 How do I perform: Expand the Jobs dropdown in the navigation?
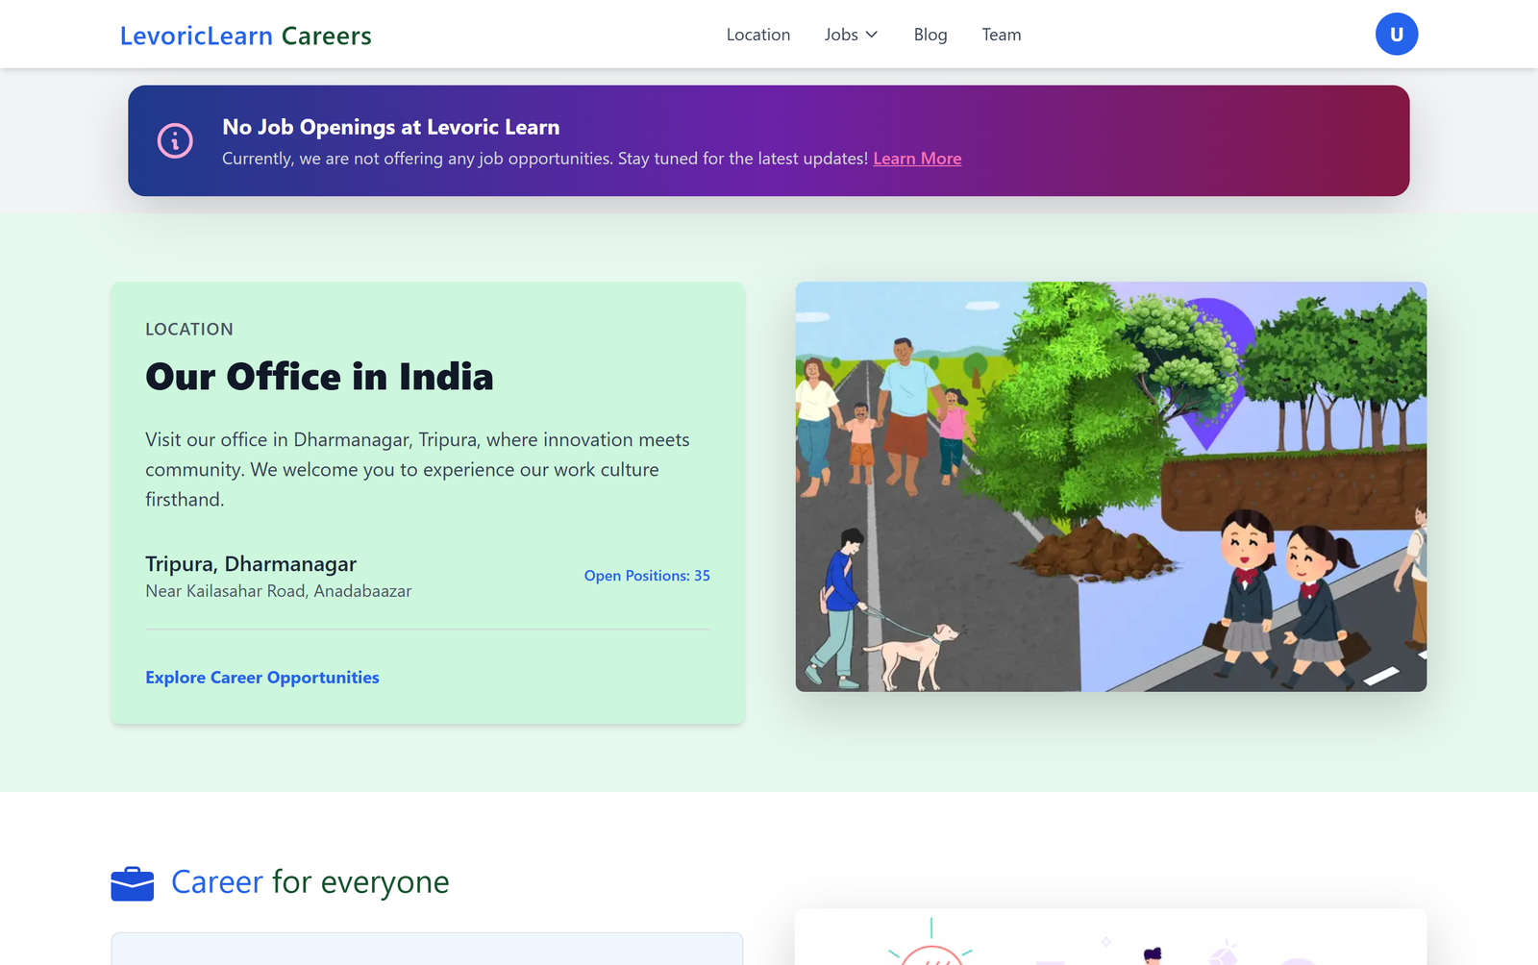(x=851, y=34)
